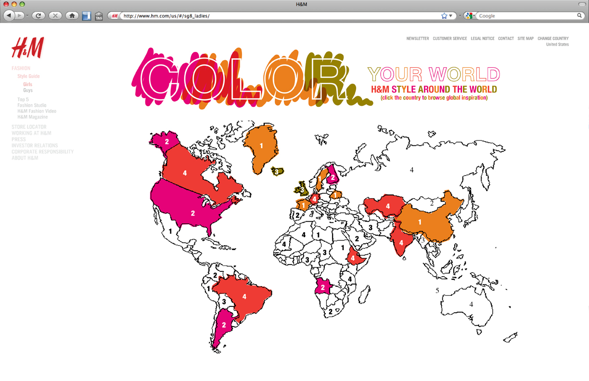
Task: Select FASHION in the left menu
Action: [21, 68]
